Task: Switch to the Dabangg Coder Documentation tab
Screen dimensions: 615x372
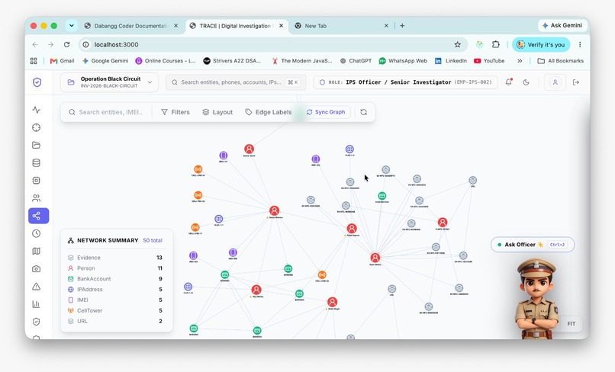Action: tap(131, 26)
